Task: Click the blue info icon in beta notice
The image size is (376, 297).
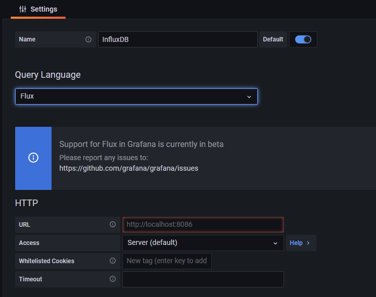Action: pos(33,158)
